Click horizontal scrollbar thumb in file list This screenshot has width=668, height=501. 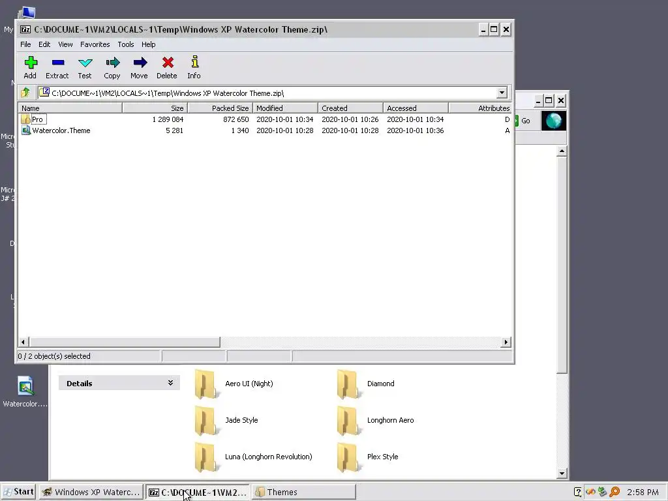pyautogui.click(x=125, y=342)
